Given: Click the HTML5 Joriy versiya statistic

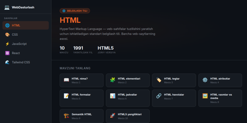Looking at the screenshot, I should [107, 50].
